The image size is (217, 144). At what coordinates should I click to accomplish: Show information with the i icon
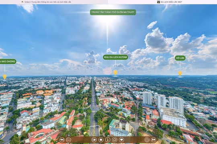pyautogui.click(x=108, y=140)
